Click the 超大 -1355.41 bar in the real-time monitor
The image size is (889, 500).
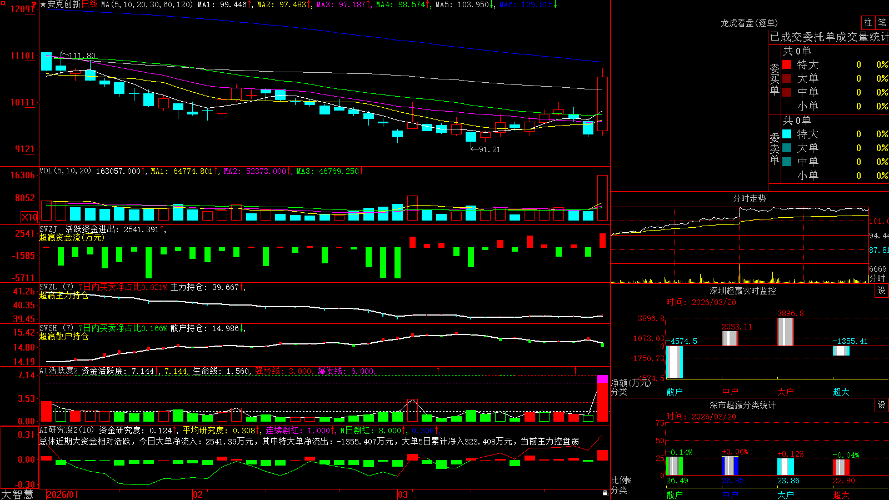pos(841,351)
